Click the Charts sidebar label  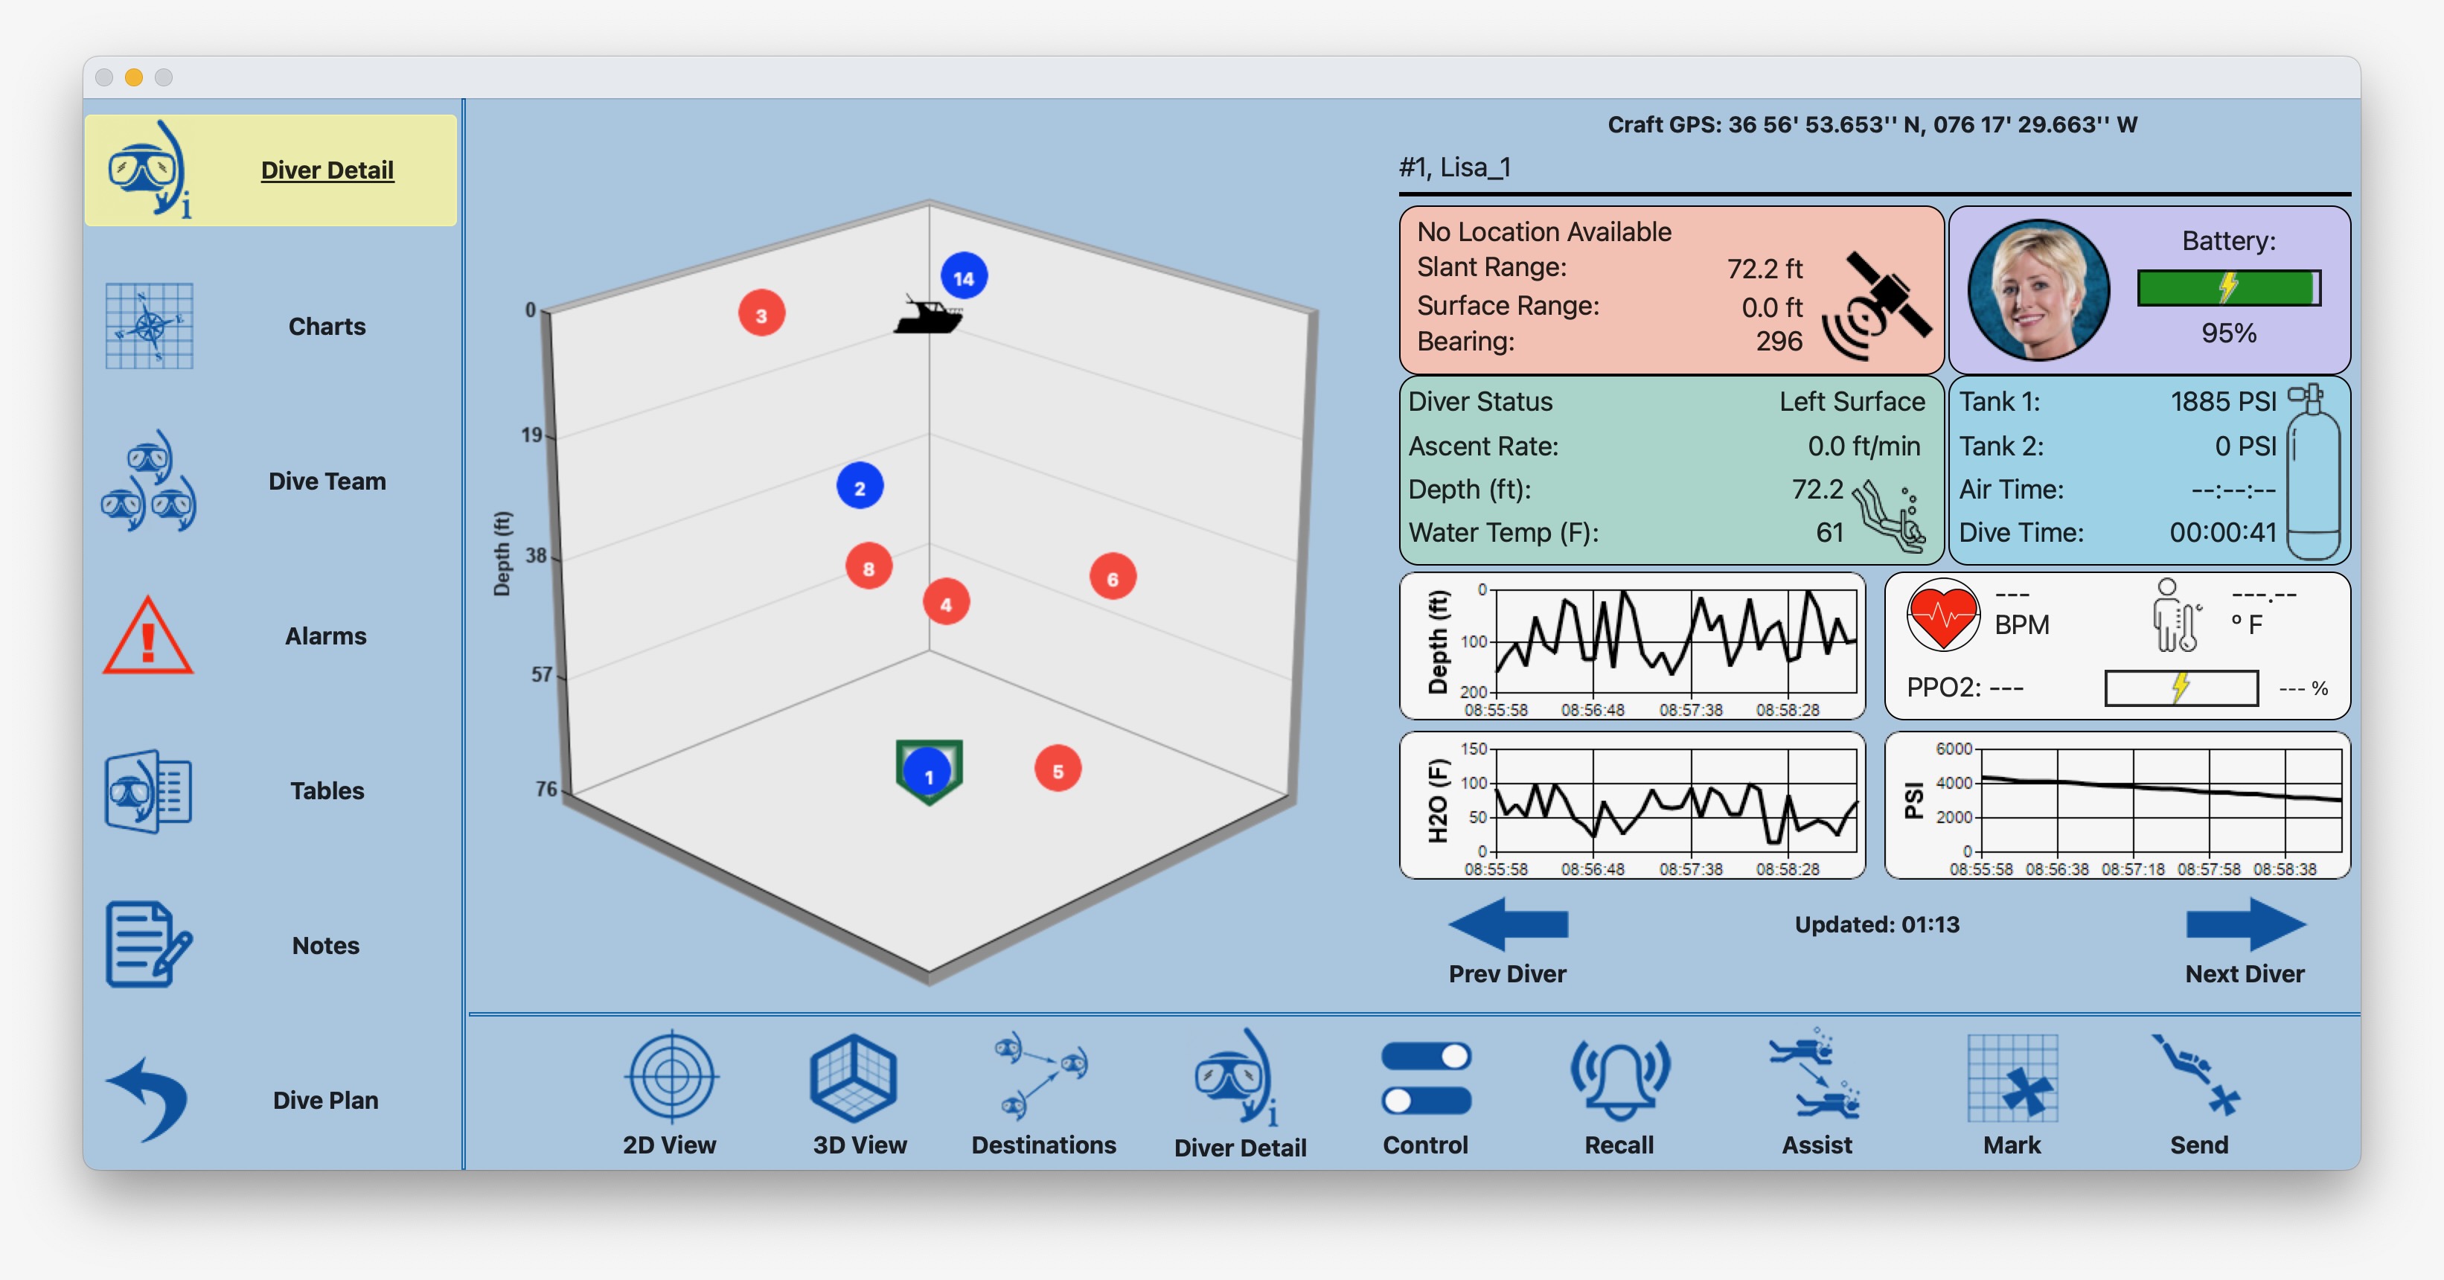click(x=327, y=327)
